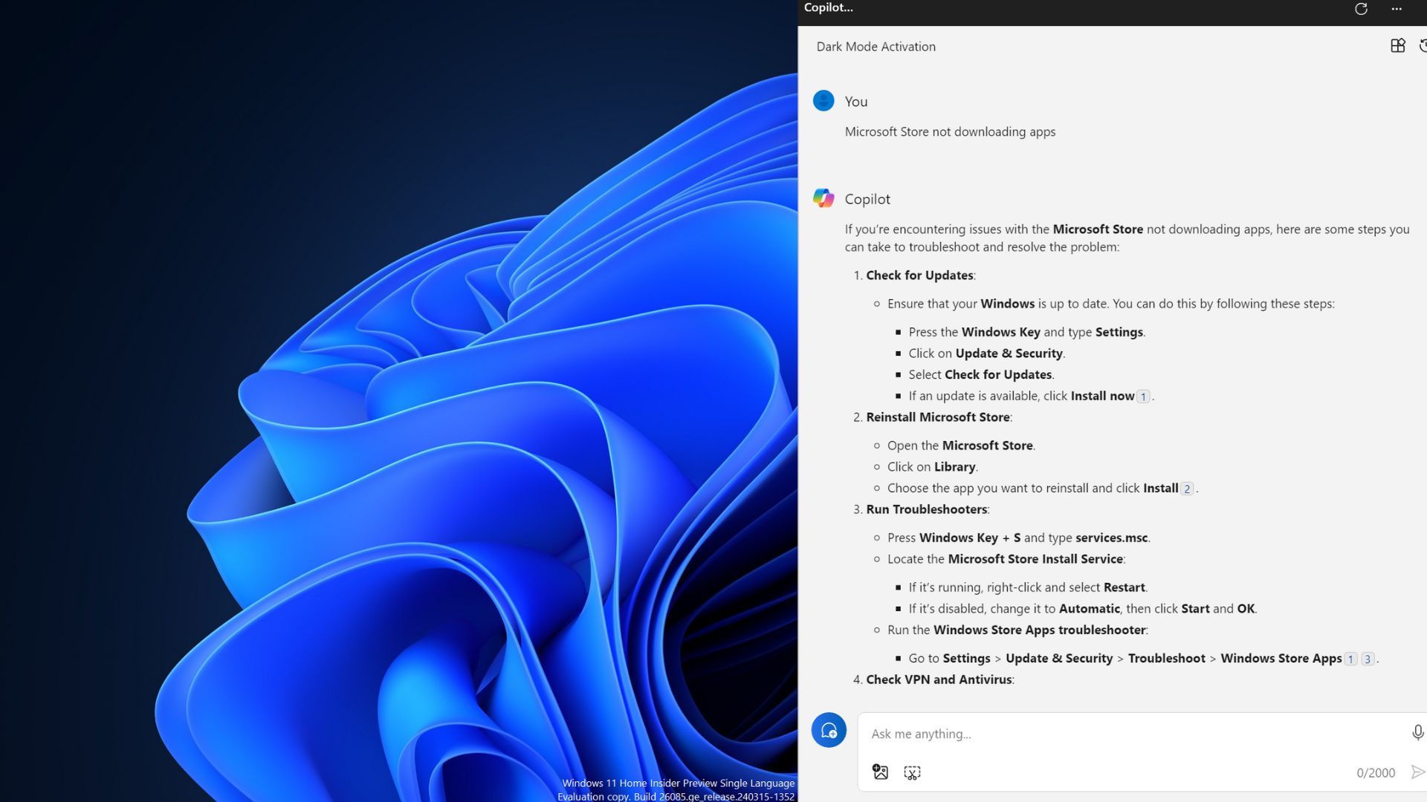Open the Copilot plugins icon

pyautogui.click(x=1397, y=46)
